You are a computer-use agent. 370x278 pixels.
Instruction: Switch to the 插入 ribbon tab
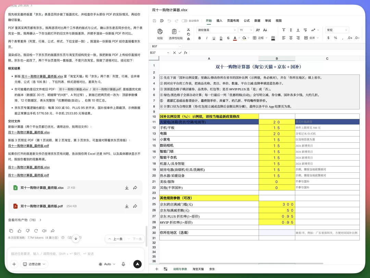pos(220,21)
